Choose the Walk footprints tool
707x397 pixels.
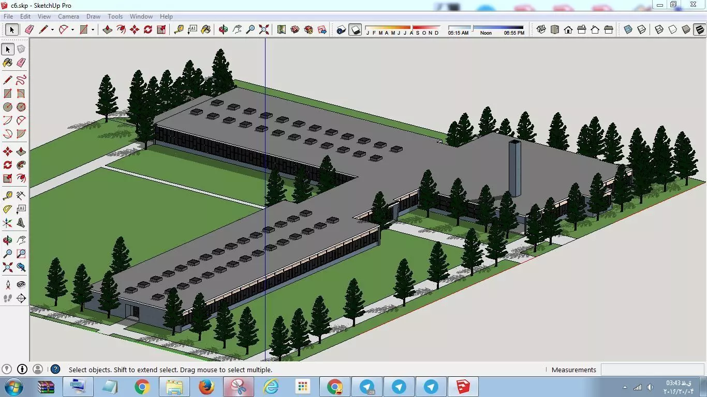pos(8,298)
